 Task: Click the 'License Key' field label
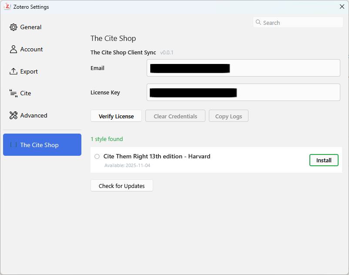[x=105, y=93]
